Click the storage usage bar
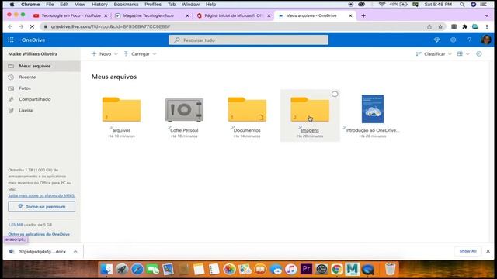 click(x=41, y=219)
